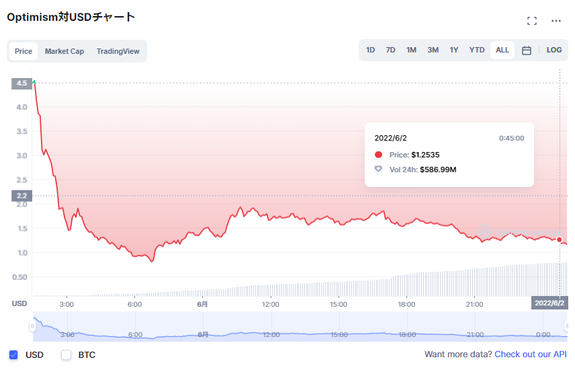This screenshot has height=368, width=575.
Task: Open the calendar date range picker
Action: click(526, 50)
